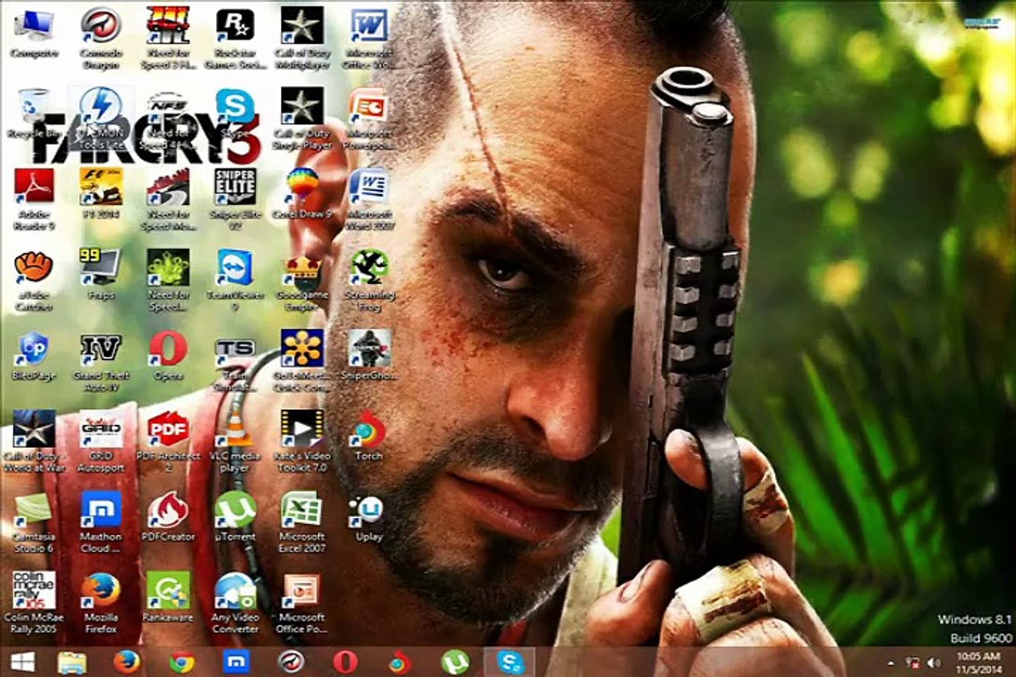Click the uTorrent desktop shortcut
This screenshot has width=1016, height=677.
235,517
